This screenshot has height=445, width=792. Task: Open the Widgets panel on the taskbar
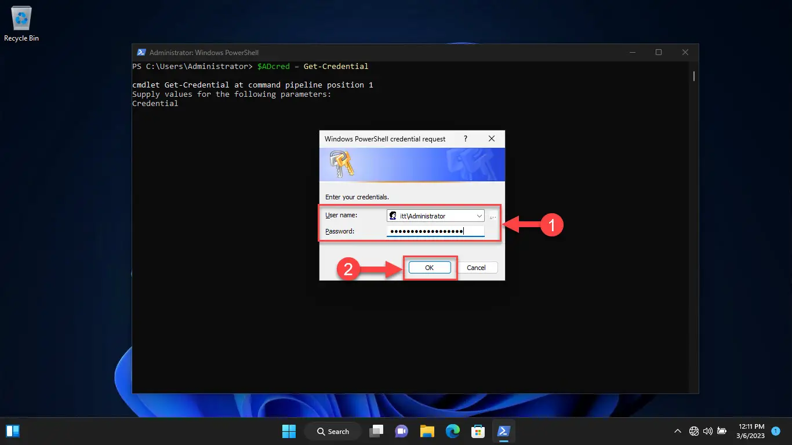13,431
